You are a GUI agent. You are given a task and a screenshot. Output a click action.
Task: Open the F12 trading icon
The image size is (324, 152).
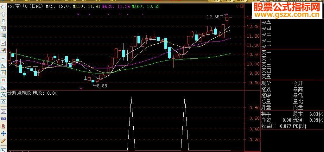(3, 87)
